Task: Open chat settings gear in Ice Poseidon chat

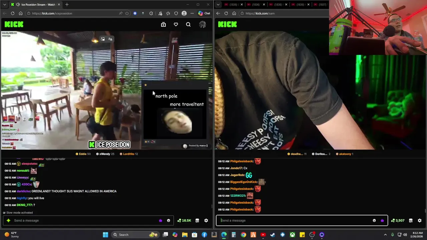Action: coord(206,220)
